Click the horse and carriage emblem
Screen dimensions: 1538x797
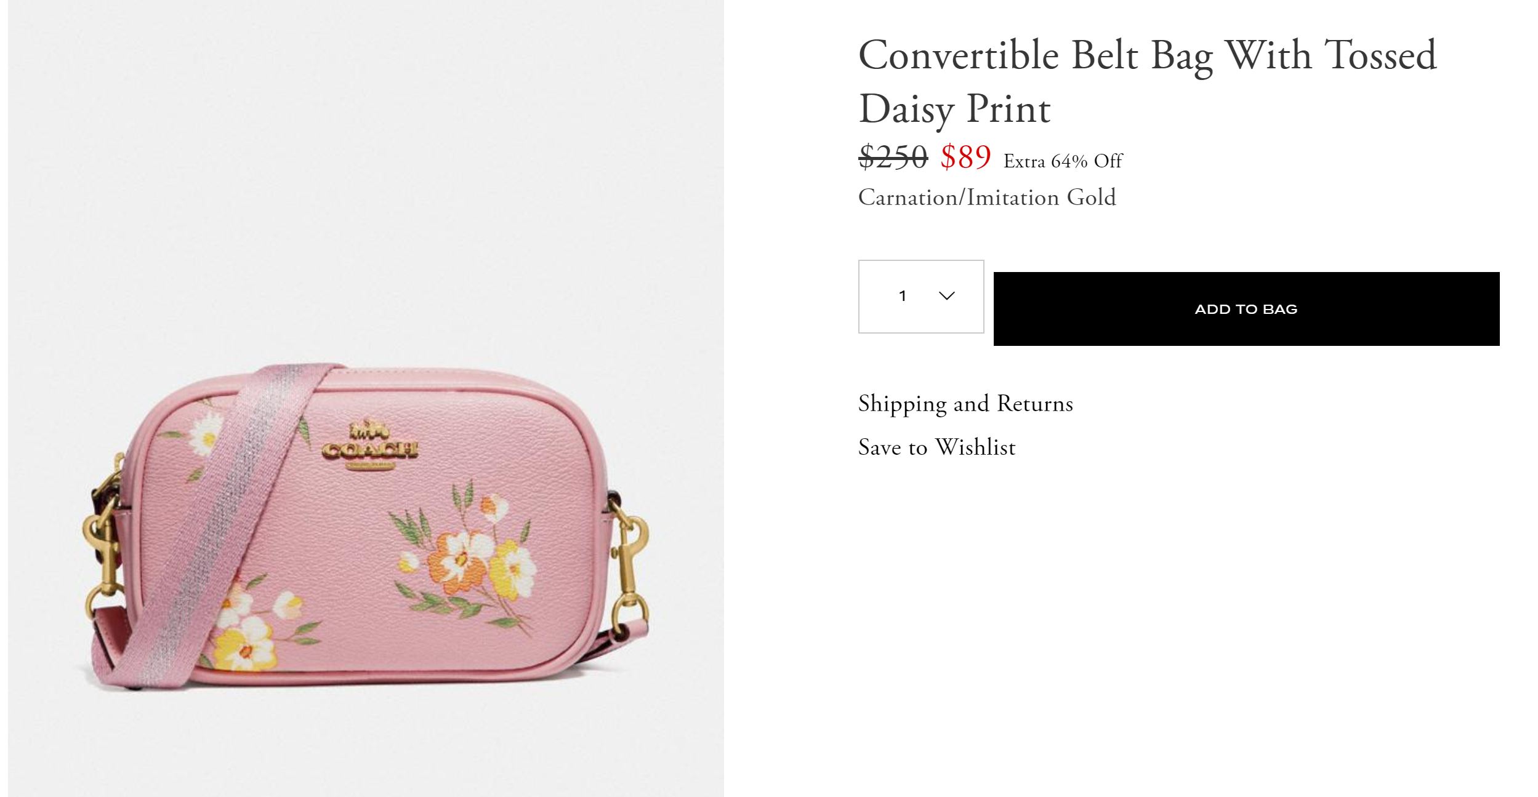click(369, 431)
